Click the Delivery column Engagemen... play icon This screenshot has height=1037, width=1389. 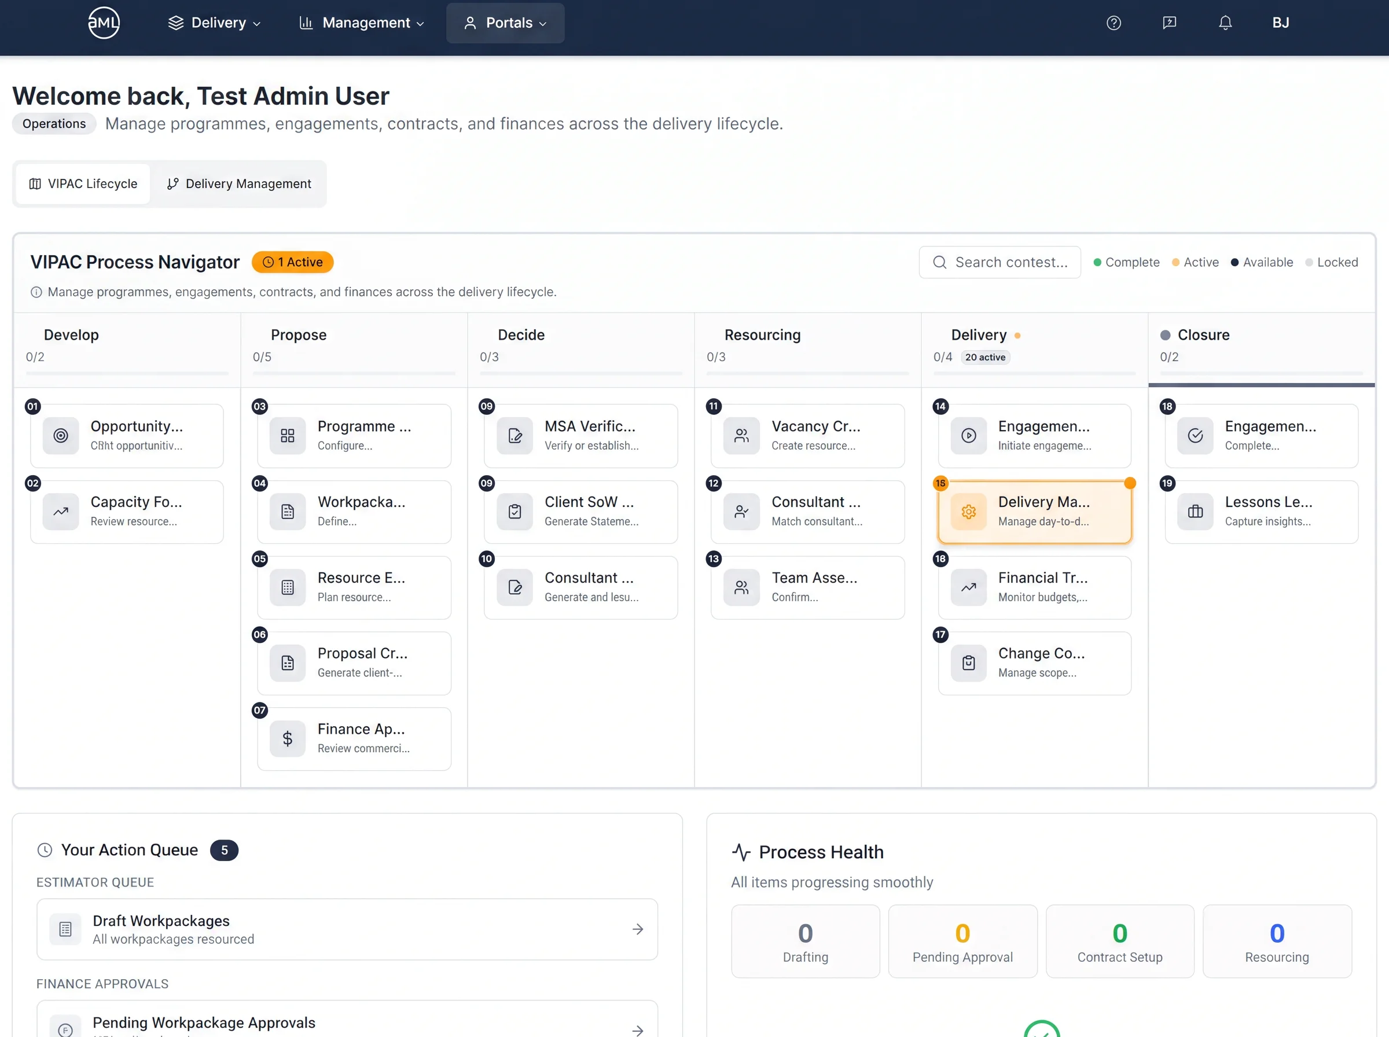click(968, 436)
